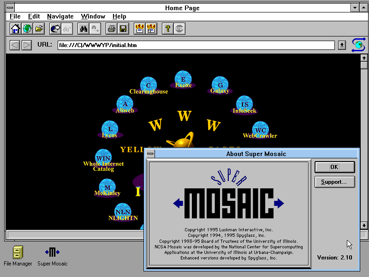The height and width of the screenshot is (277, 369).
Task: Click the page scrollbar down arrow
Action: (x=364, y=225)
